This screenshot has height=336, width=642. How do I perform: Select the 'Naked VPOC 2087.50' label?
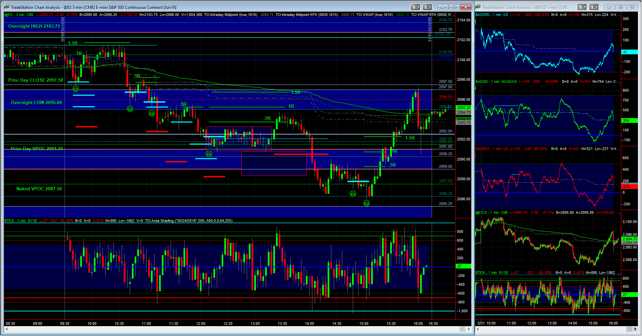point(39,189)
